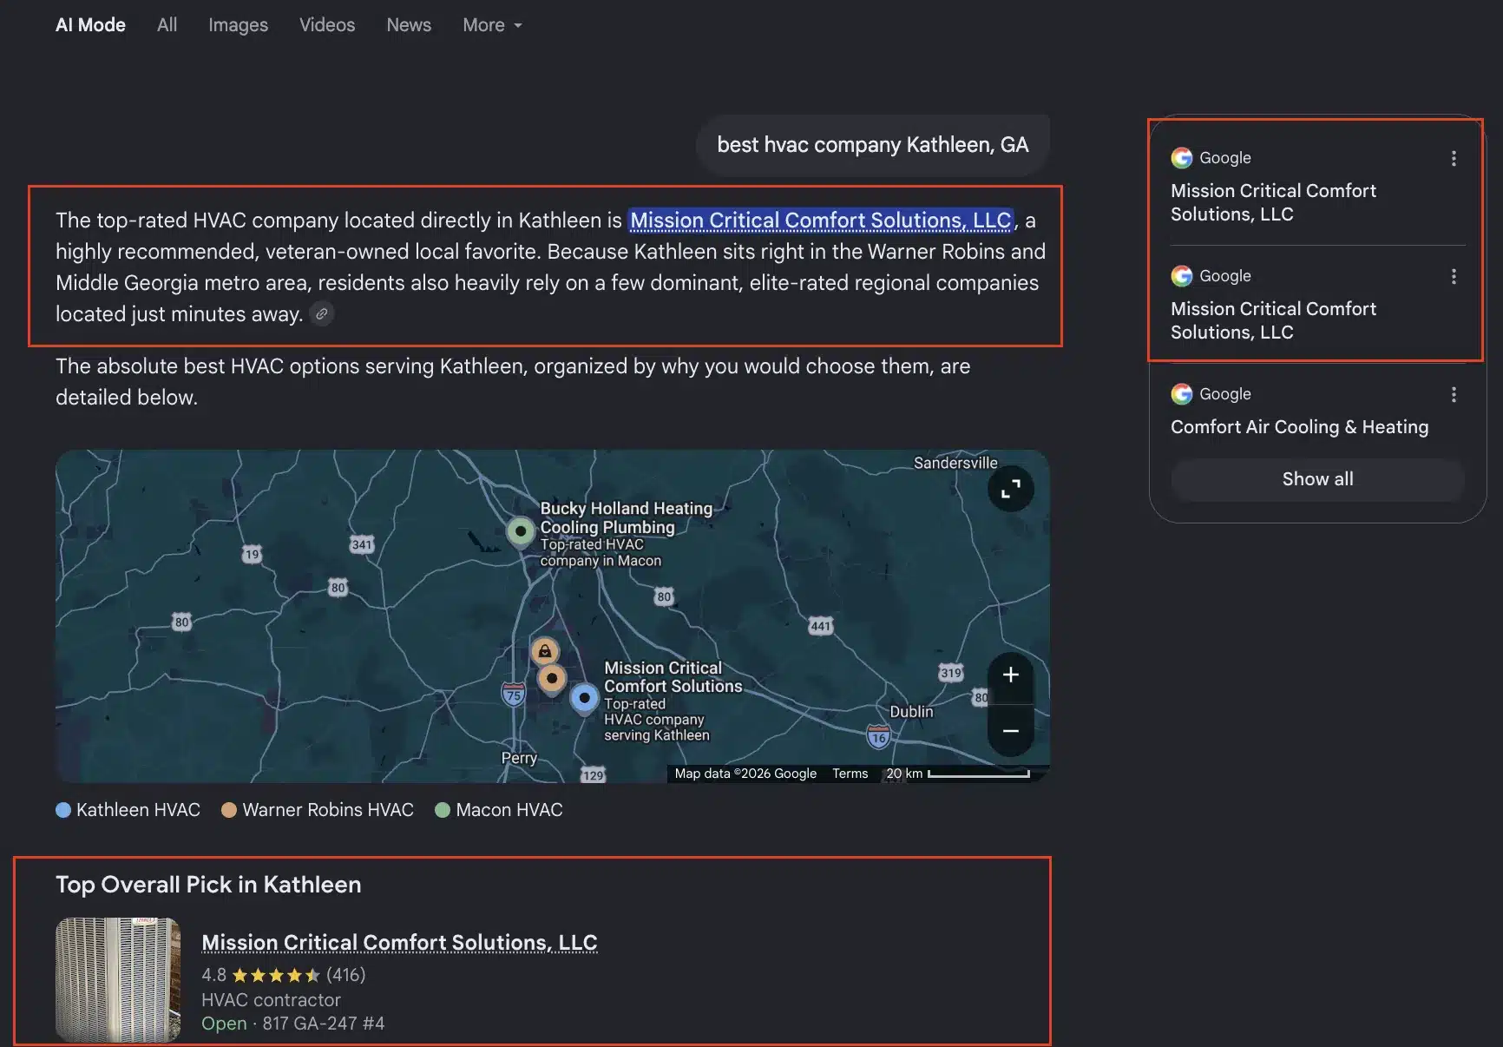Open highlighted Mission Critical Comfort Solutions link
1503x1047 pixels.
pos(820,221)
